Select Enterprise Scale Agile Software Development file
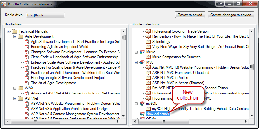This screenshot has width=259, height=129. (76, 62)
